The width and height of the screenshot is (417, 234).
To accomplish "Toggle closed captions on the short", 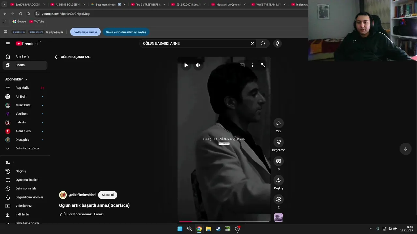I will click(x=242, y=65).
